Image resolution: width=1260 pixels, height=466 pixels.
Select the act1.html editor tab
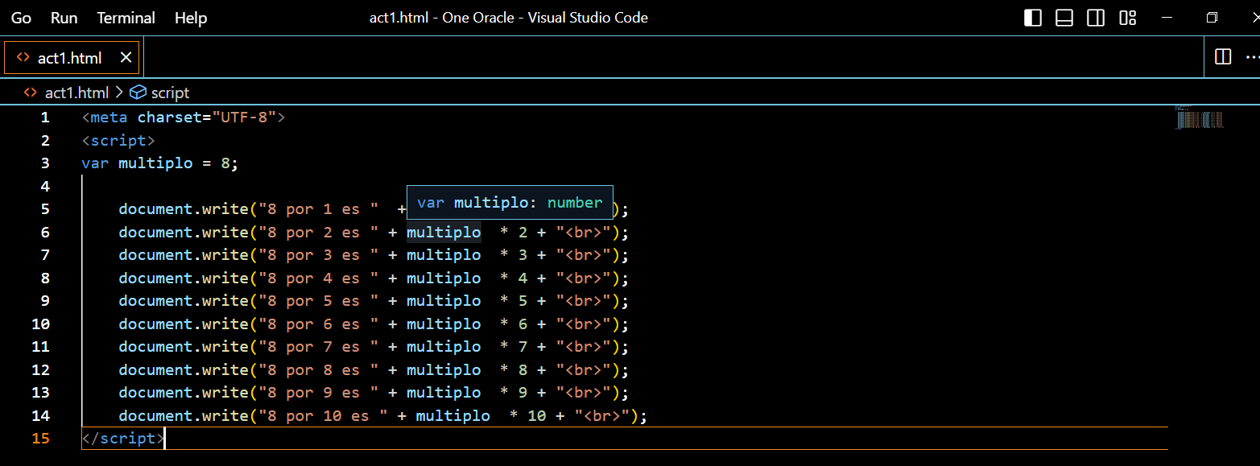pyautogui.click(x=72, y=58)
